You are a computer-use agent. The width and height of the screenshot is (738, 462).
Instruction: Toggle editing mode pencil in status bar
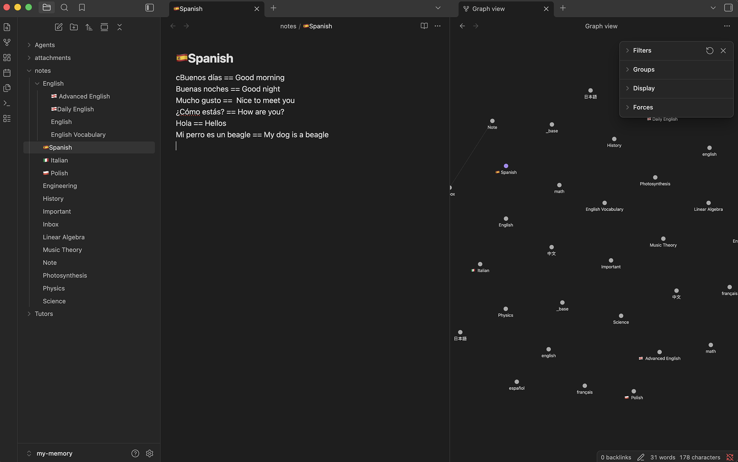(x=641, y=457)
